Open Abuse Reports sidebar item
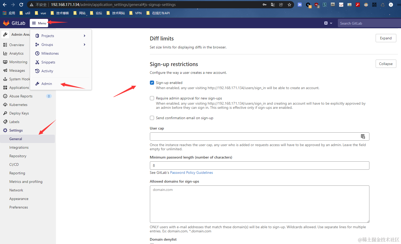Image resolution: width=401 pixels, height=244 pixels. (28, 96)
